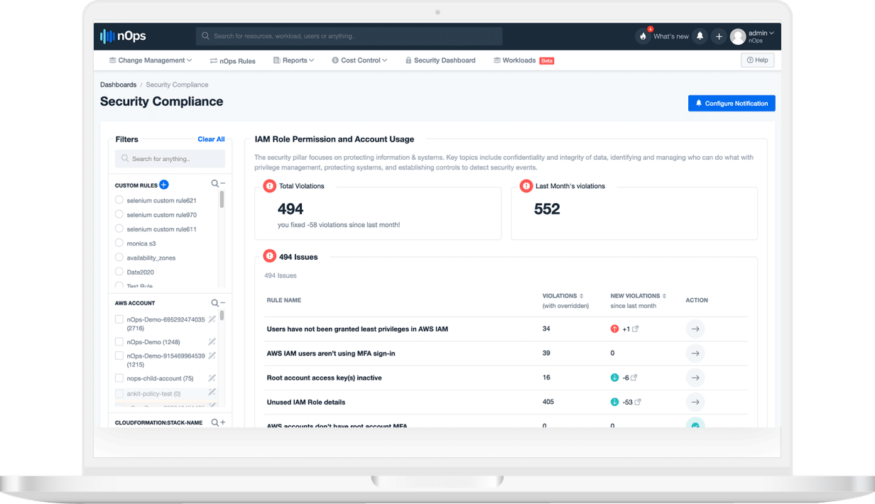Click 'AWS IAM users aren't using MFA sign-in'
Screen dimensions: 875x504
click(x=331, y=353)
